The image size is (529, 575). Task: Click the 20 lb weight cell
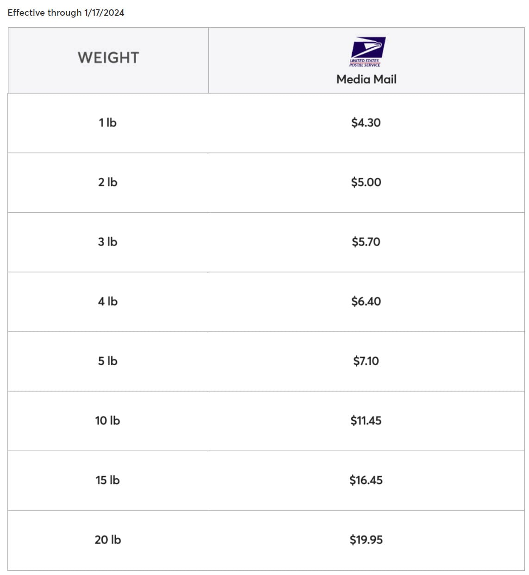107,540
